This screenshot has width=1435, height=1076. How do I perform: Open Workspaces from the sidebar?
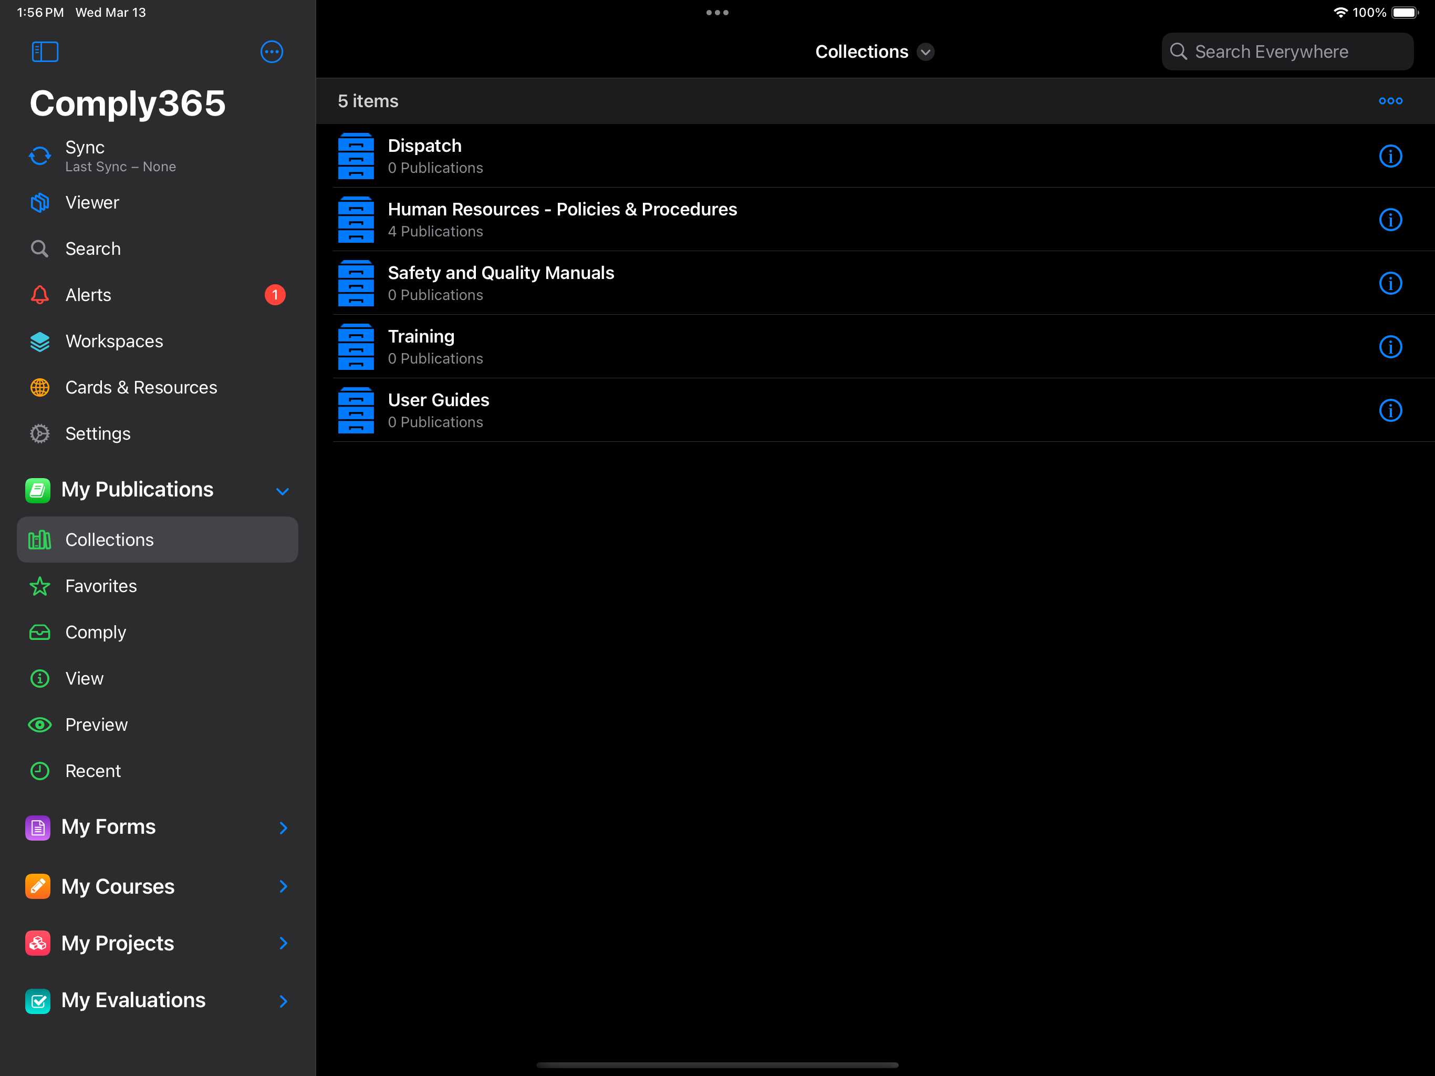point(158,342)
